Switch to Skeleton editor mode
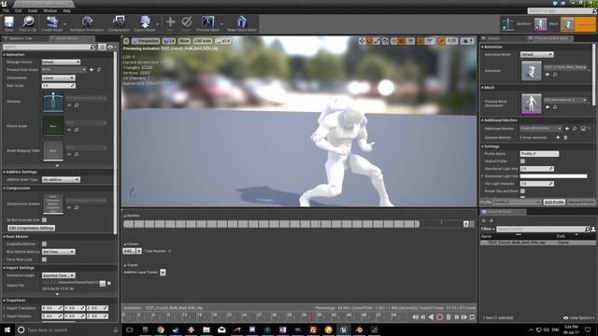The image size is (598, 336). [516, 24]
